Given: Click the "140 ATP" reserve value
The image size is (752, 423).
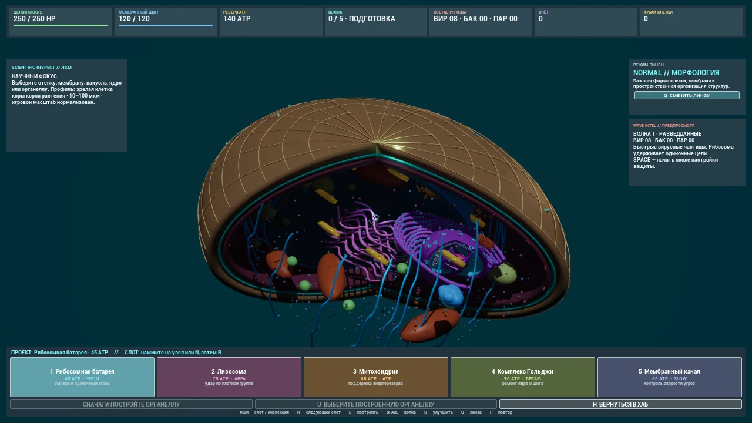Looking at the screenshot, I should (x=237, y=19).
